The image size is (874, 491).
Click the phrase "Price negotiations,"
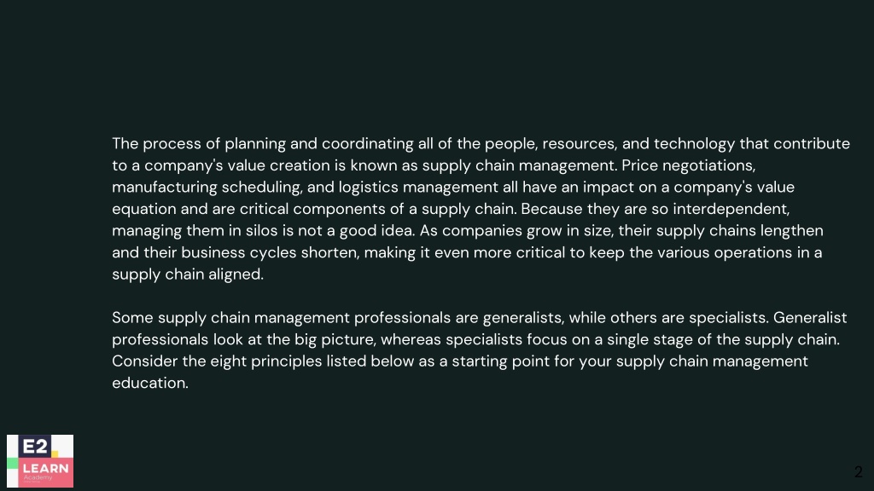point(689,165)
